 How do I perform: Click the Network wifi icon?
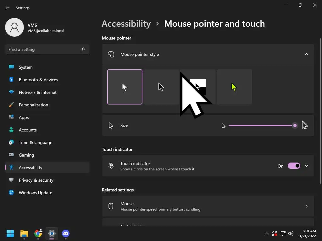point(11,92)
